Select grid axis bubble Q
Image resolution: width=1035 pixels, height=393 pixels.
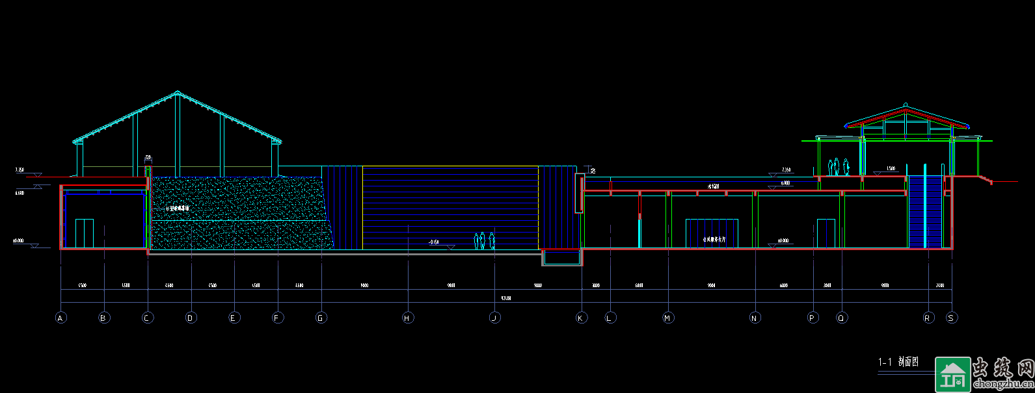coord(842,318)
